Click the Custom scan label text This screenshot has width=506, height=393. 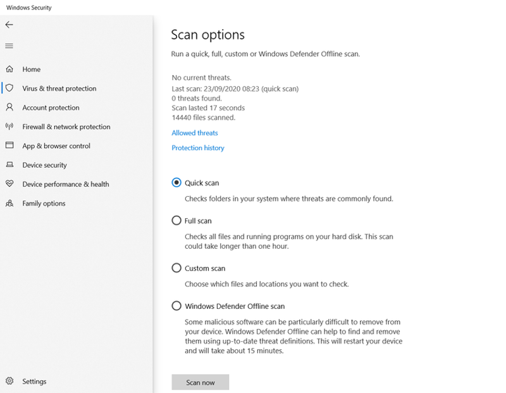point(205,268)
